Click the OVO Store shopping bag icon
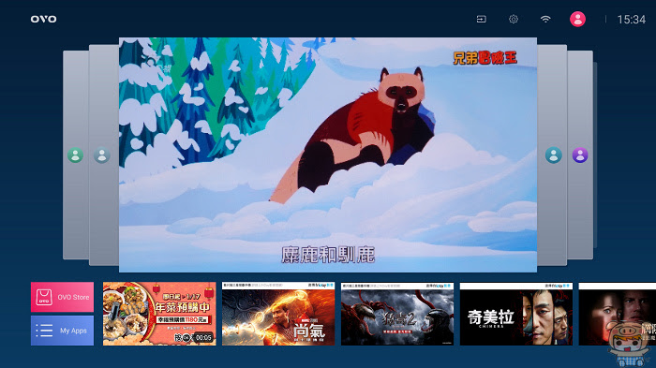 44,298
